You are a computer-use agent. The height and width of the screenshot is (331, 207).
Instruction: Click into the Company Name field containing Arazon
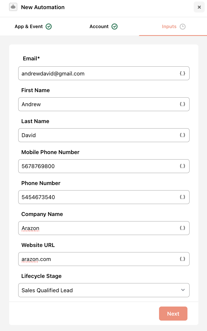[x=104, y=228]
